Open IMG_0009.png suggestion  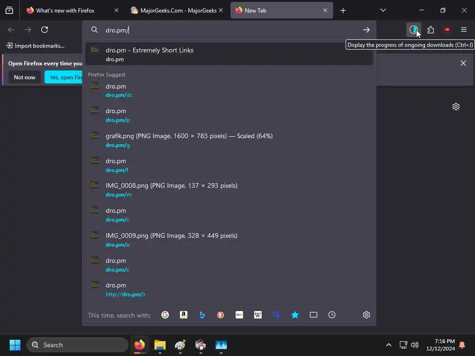(229, 240)
